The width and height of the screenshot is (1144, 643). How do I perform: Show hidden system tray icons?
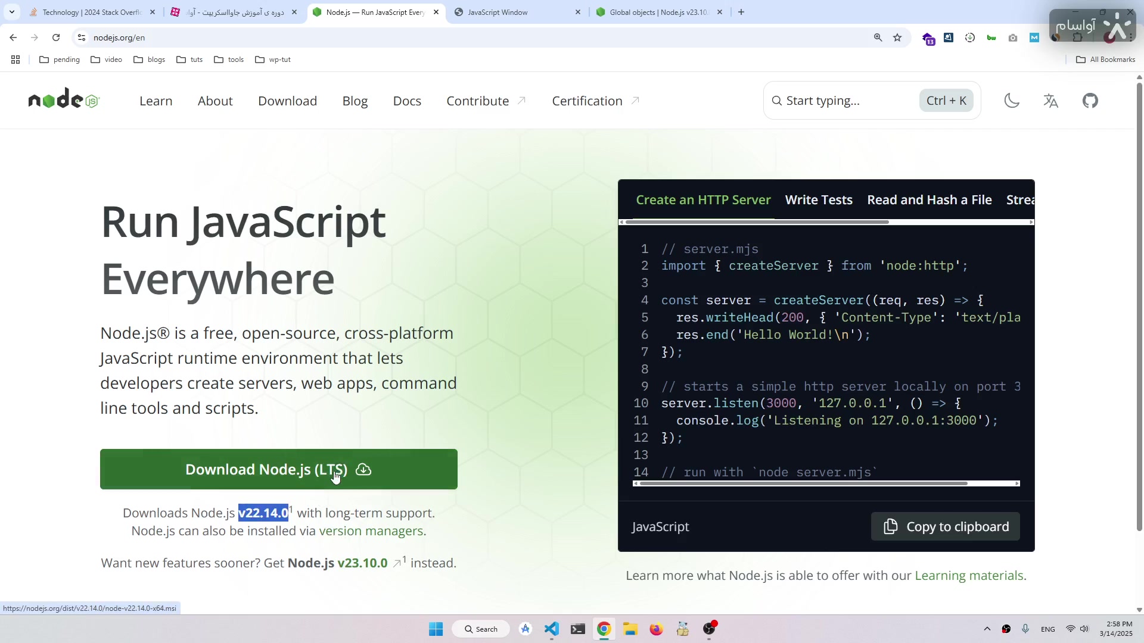tap(987, 629)
